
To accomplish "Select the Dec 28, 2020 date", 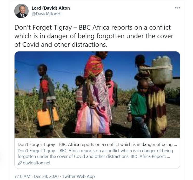I will coord(46,176).
